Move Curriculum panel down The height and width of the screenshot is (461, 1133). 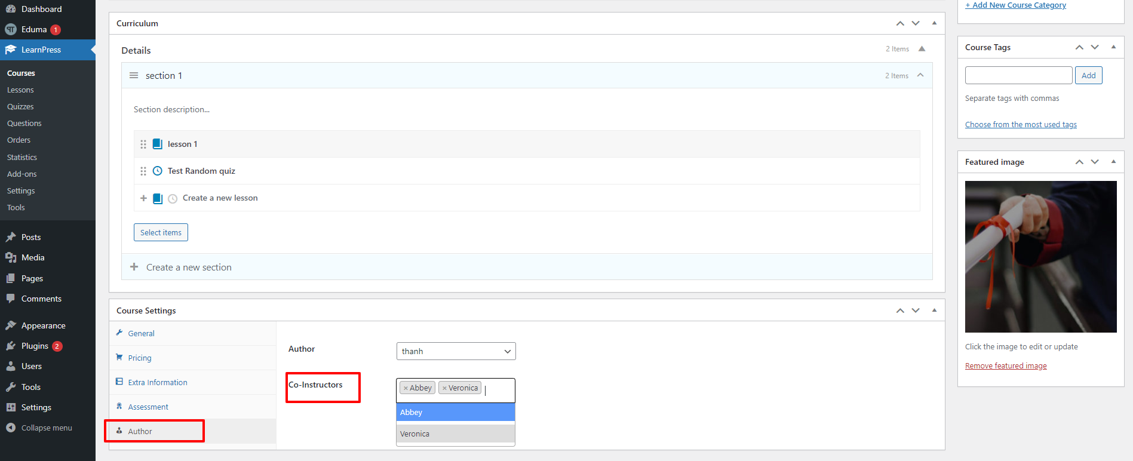point(916,23)
